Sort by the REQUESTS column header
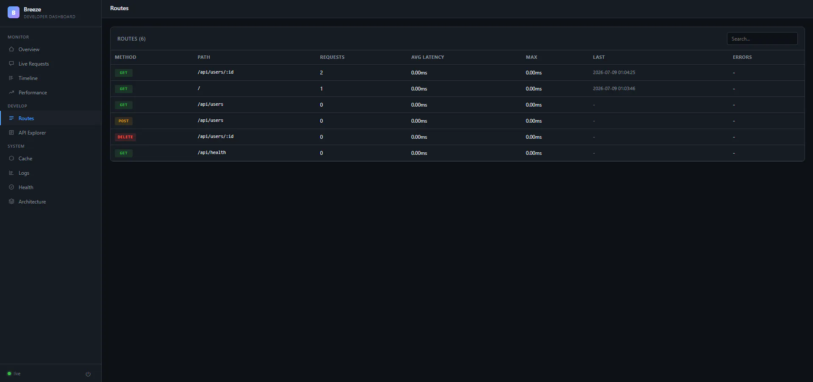The image size is (813, 382). pos(332,57)
